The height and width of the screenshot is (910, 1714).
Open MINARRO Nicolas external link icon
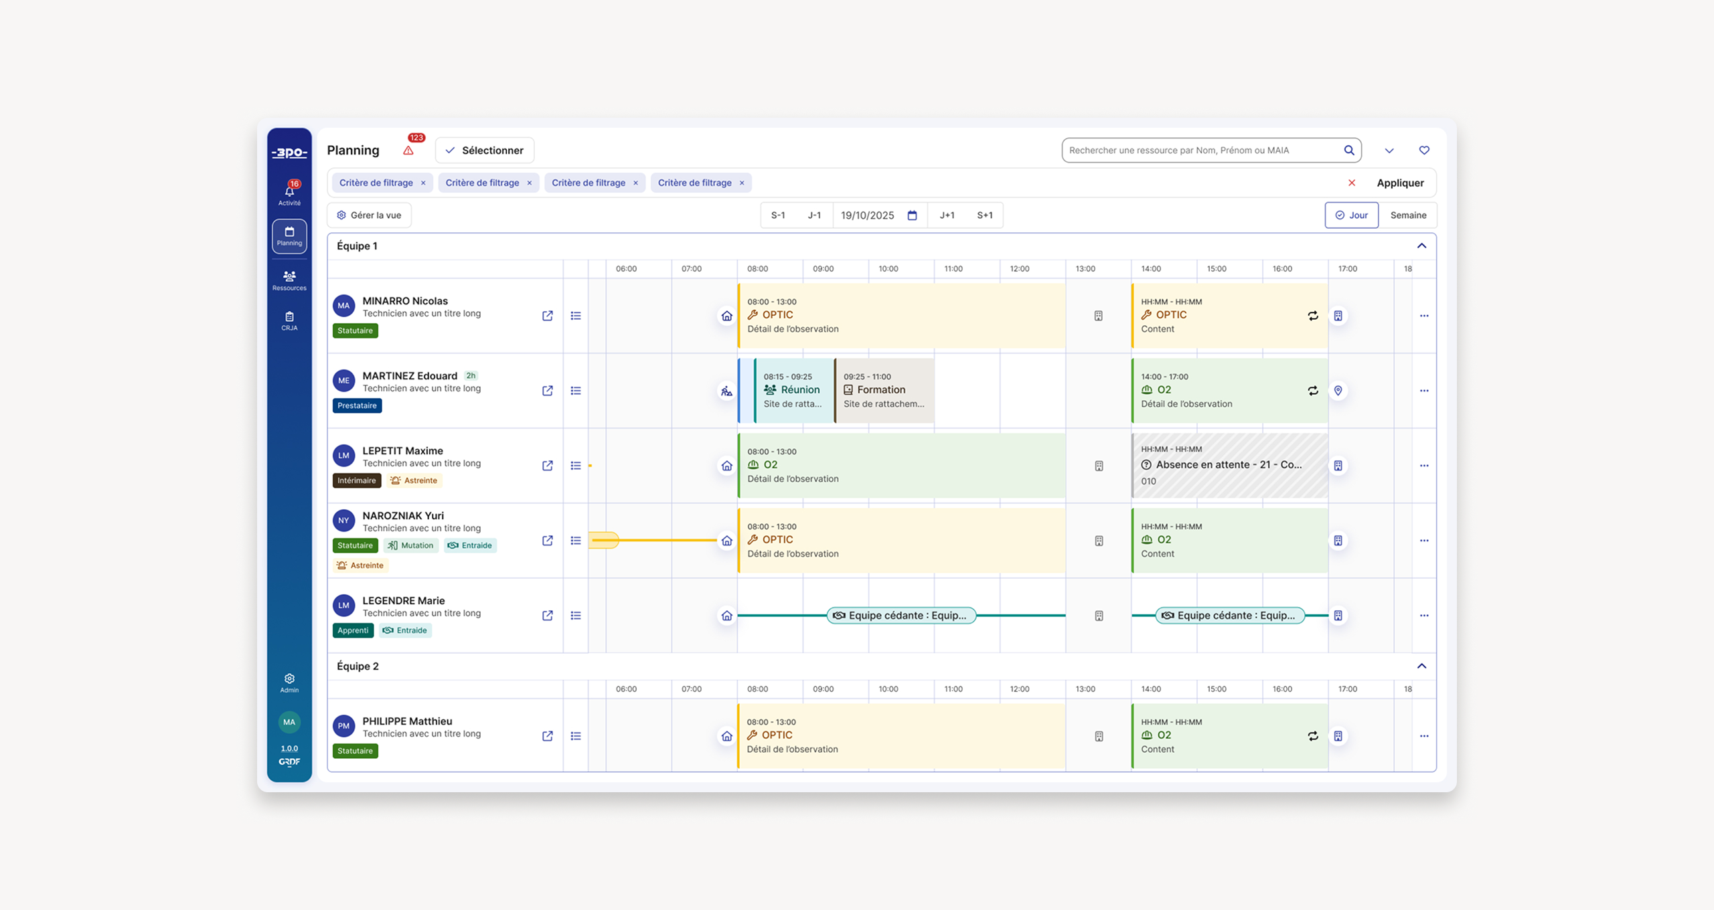point(548,316)
